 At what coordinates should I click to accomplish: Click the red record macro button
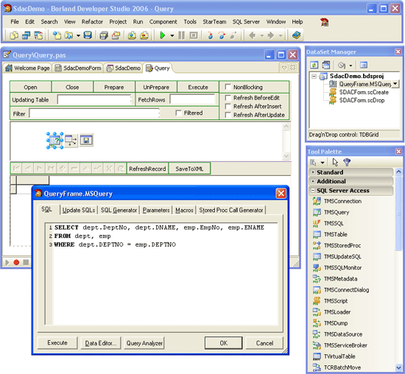(x=16, y=262)
